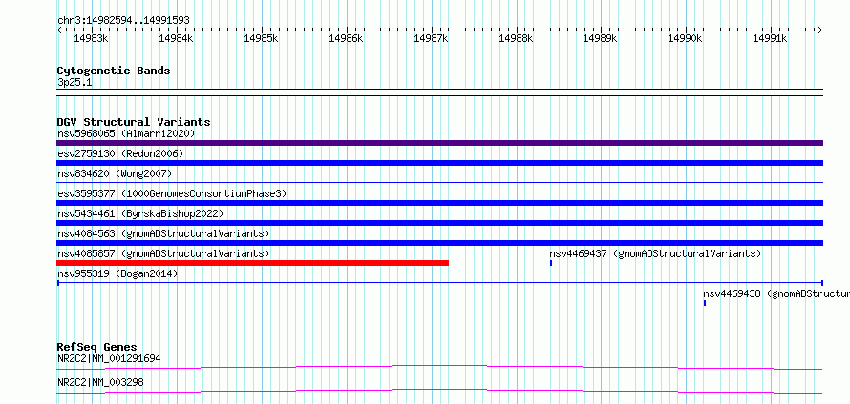
Task: Click the 14986k ruler tick label
Action: coord(346,38)
